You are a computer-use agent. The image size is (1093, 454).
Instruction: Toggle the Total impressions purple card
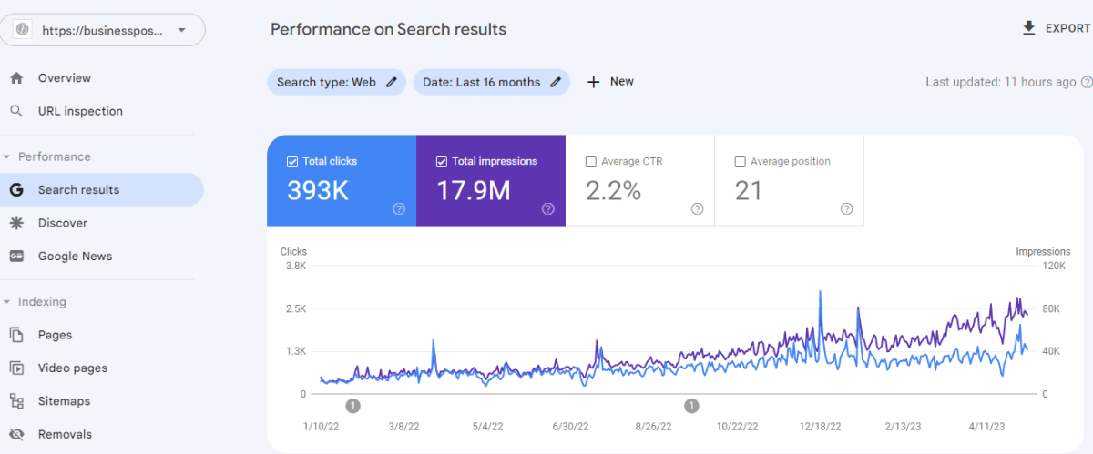[491, 182]
